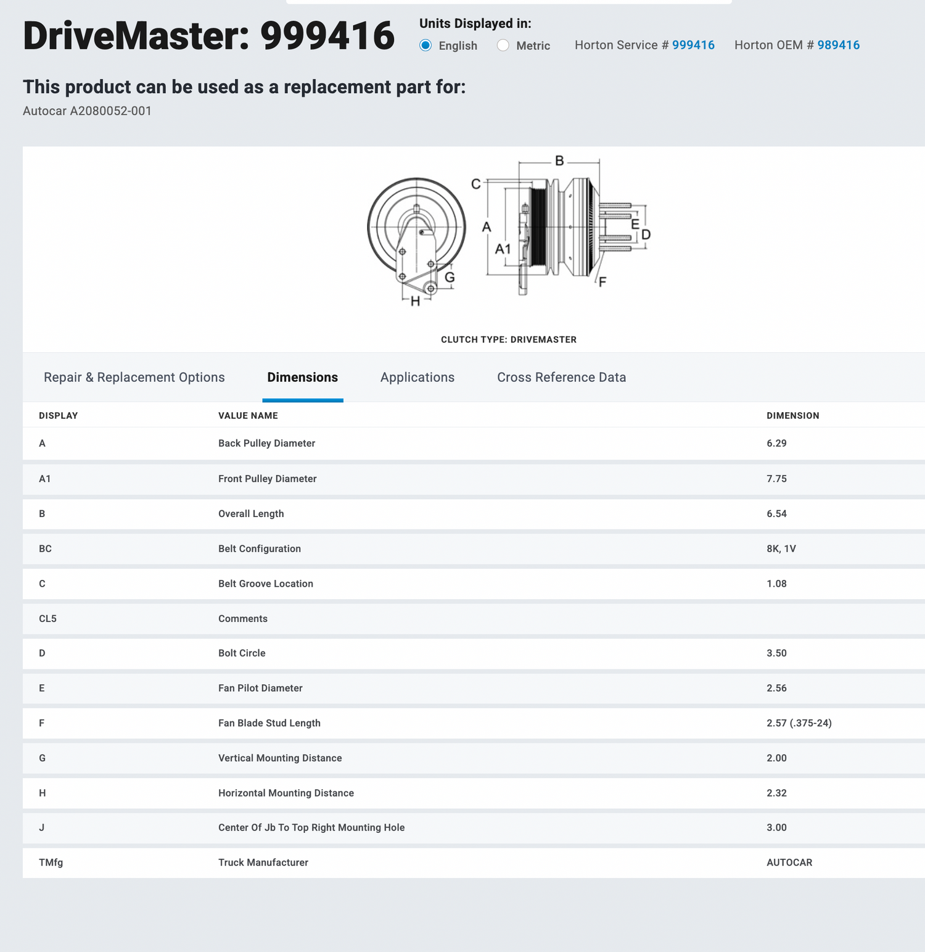Screen dimensions: 925x952
Task: Select the English units radio button
Action: [x=425, y=46]
